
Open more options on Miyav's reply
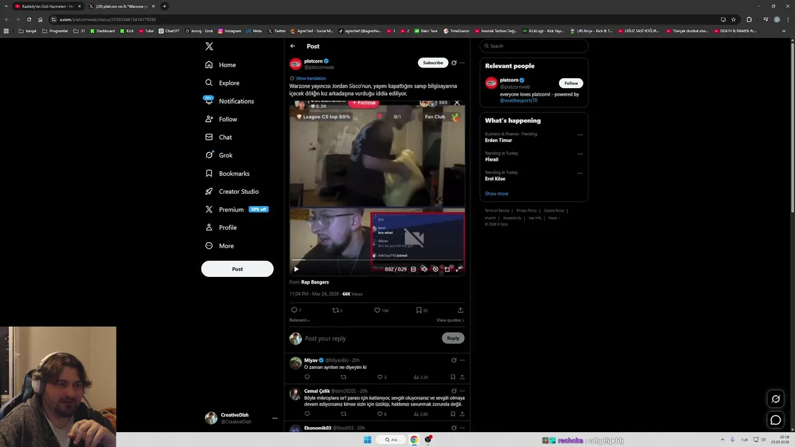click(462, 360)
